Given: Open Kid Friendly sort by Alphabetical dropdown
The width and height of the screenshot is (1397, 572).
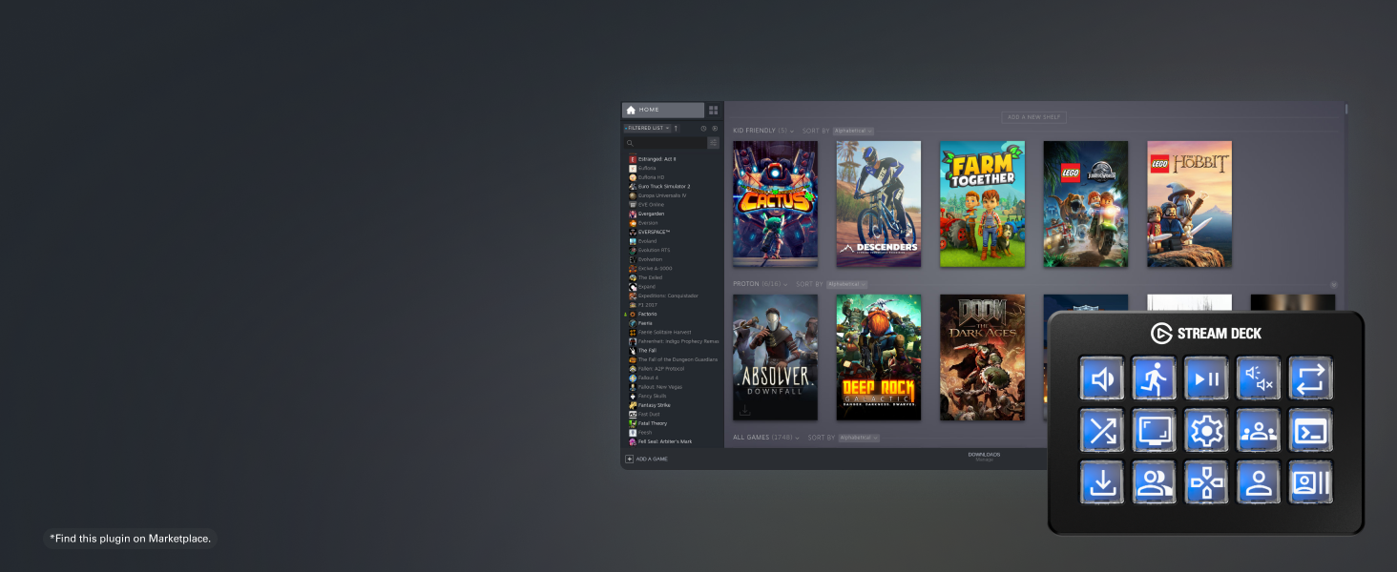Looking at the screenshot, I should 854,131.
